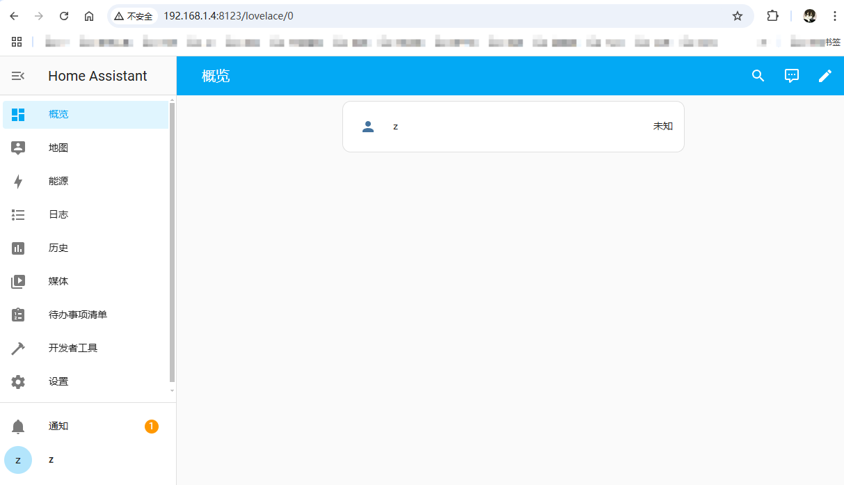Reload the current page
Viewport: 844px width, 485px height.
coord(64,16)
